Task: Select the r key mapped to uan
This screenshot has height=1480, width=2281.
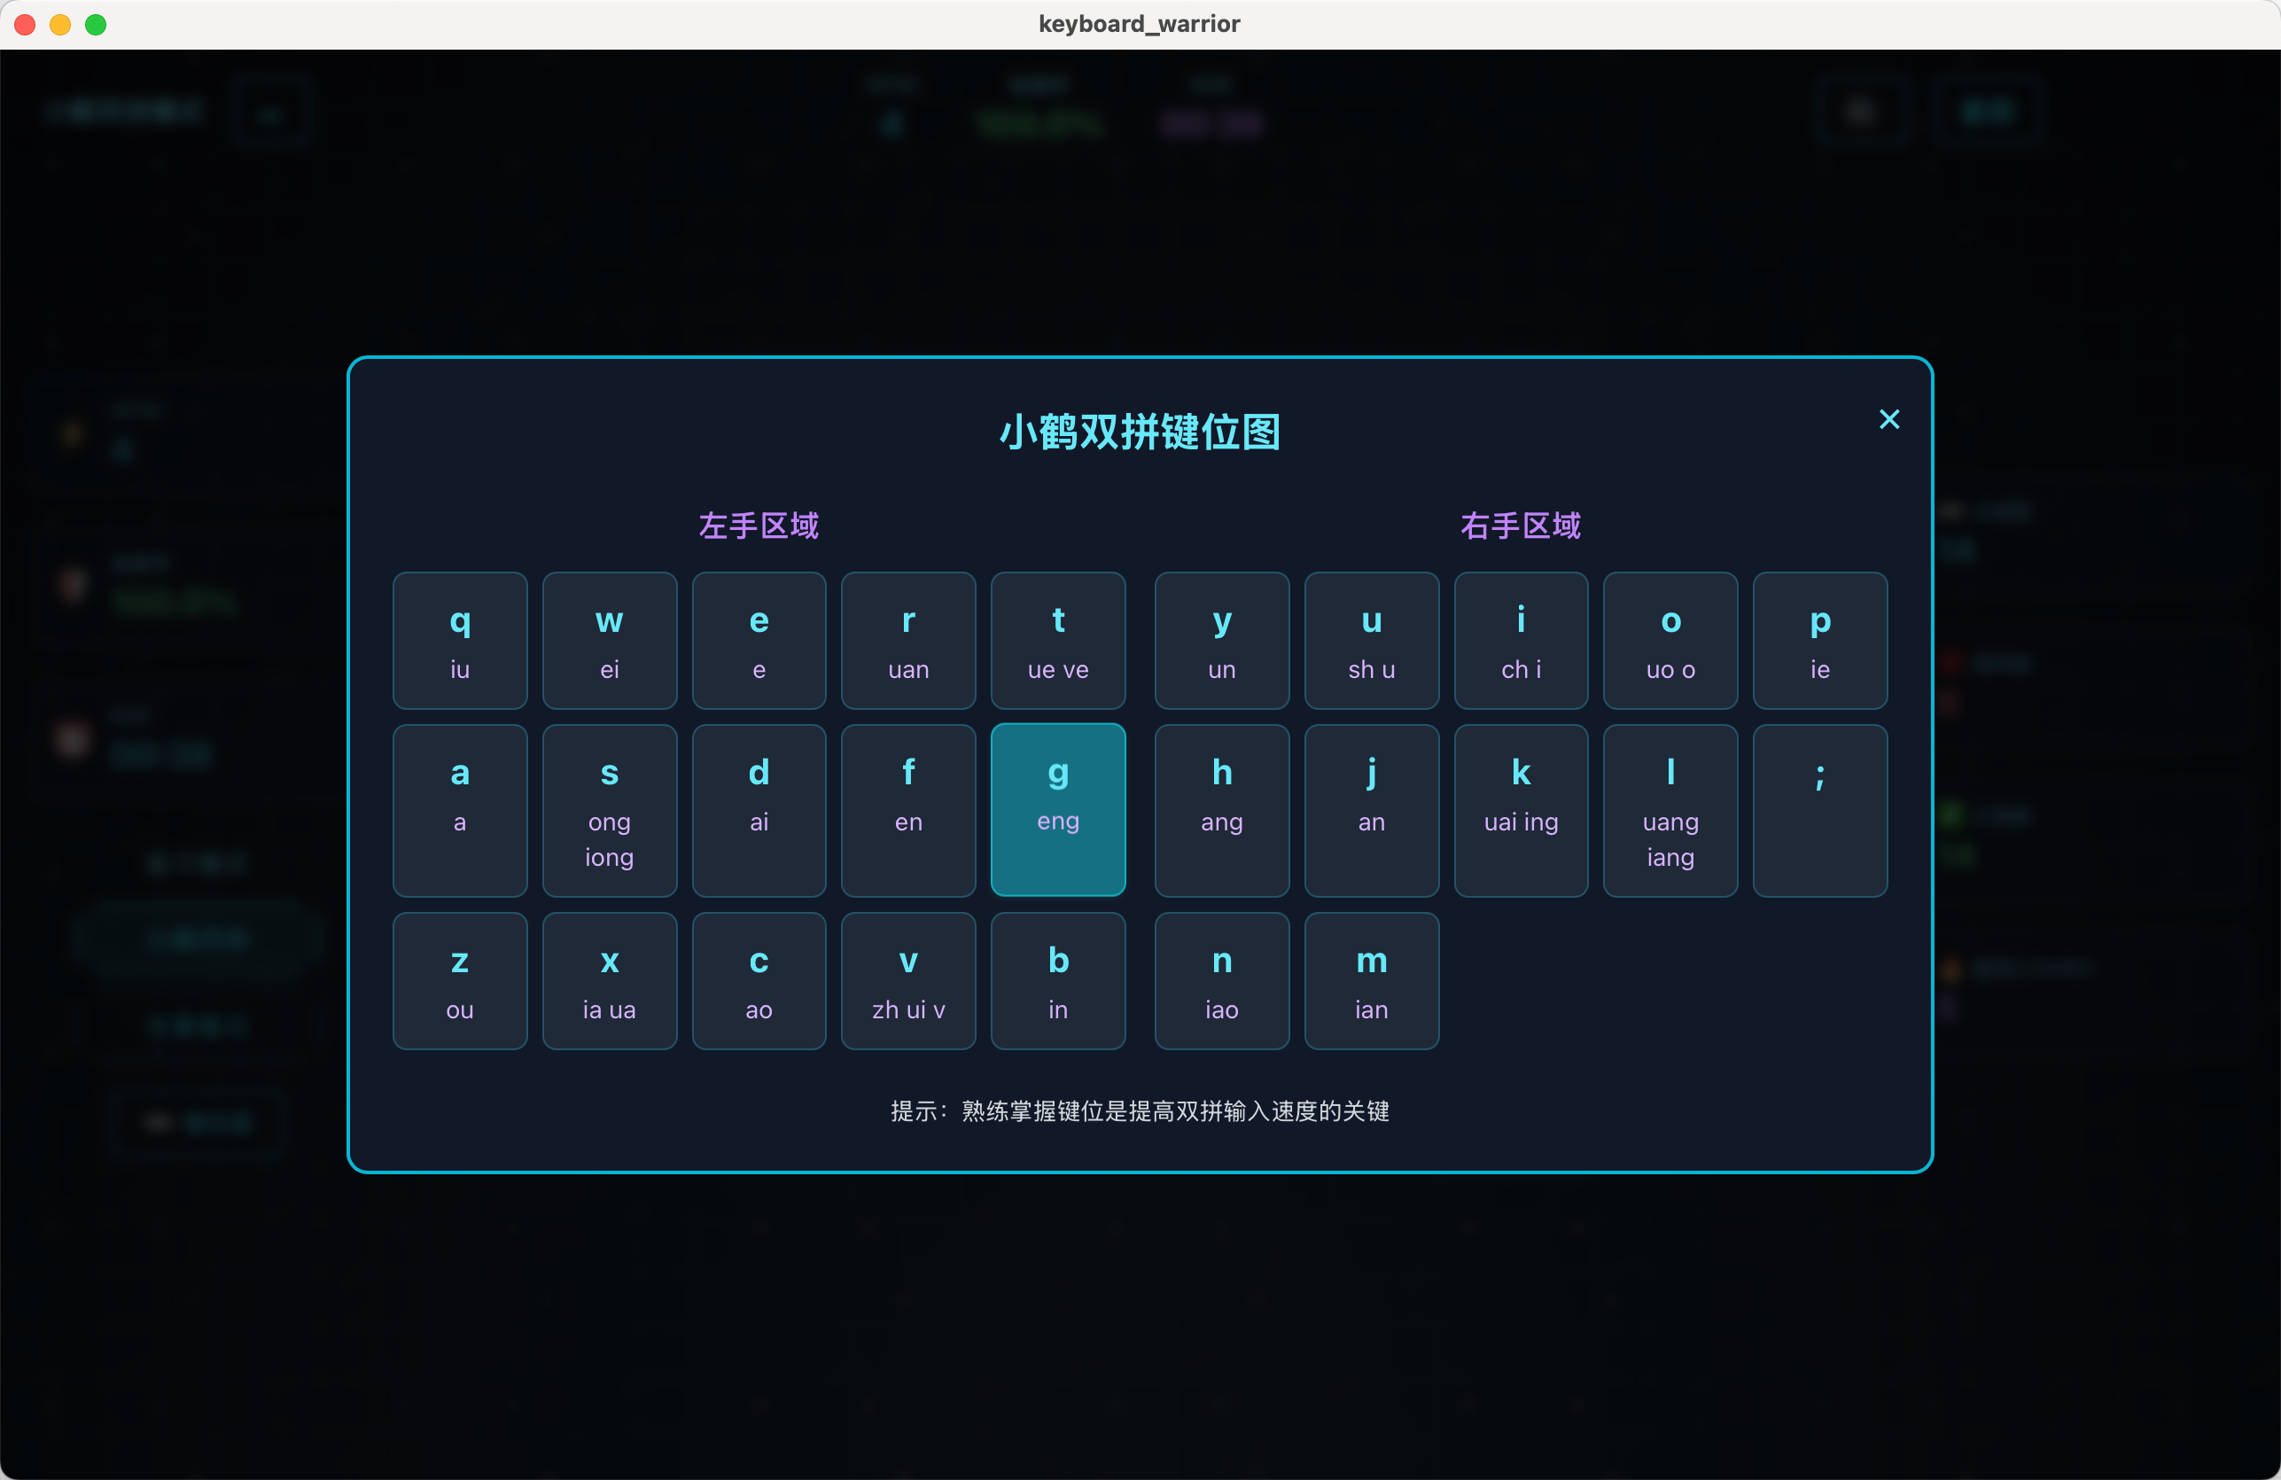Action: click(x=907, y=641)
